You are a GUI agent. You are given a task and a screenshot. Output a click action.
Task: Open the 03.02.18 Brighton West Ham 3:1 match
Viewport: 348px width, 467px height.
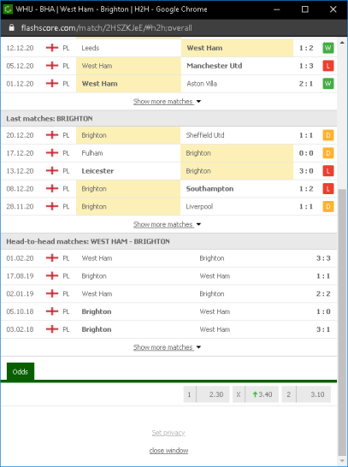point(168,329)
